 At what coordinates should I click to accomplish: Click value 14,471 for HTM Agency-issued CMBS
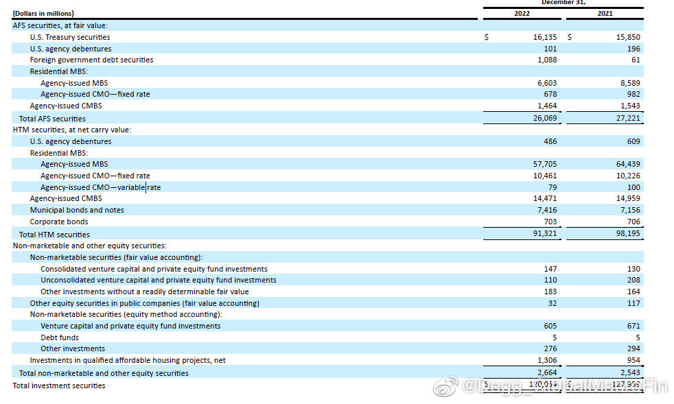tap(544, 198)
